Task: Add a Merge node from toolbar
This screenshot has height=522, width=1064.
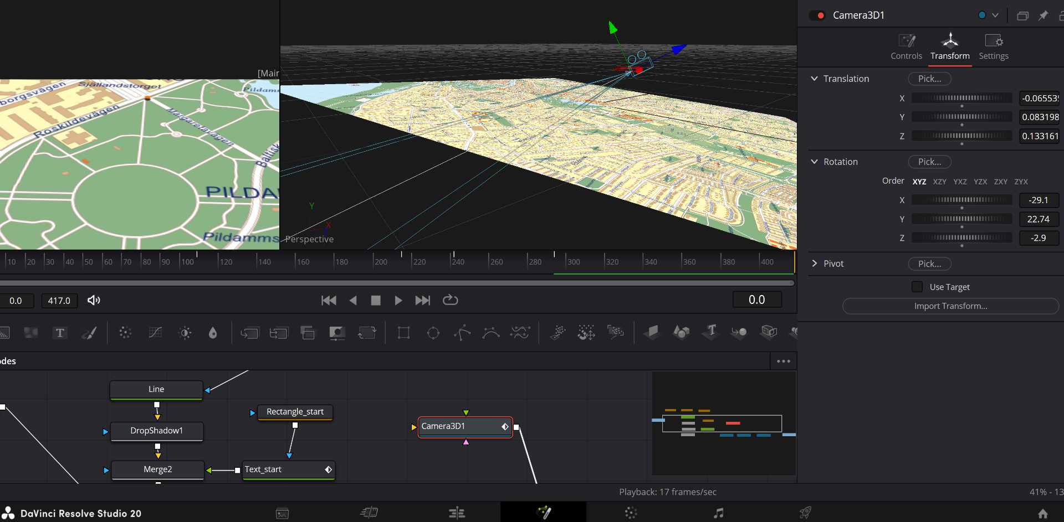Action: click(249, 333)
